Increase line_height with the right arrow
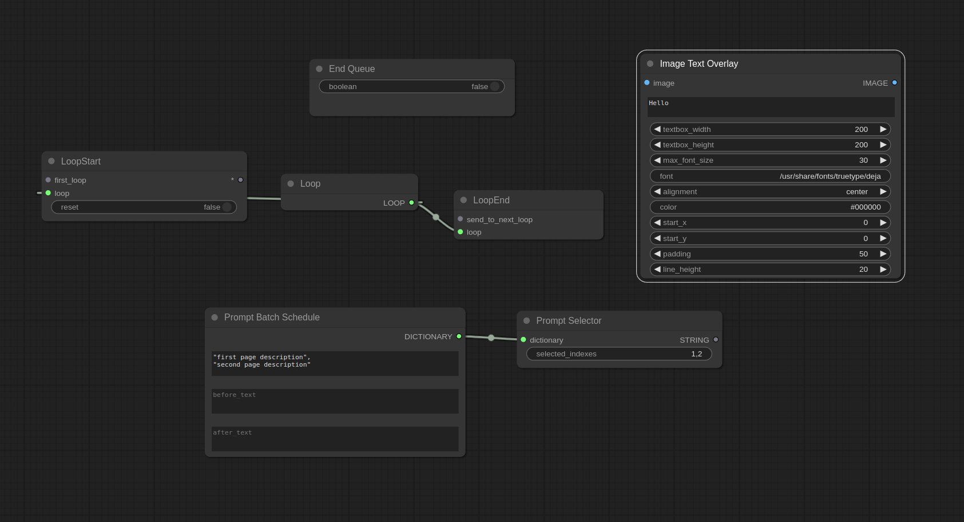 pos(883,270)
